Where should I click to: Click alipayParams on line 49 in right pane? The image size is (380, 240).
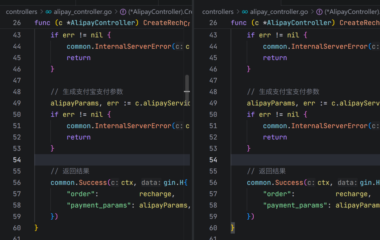pos(271,104)
